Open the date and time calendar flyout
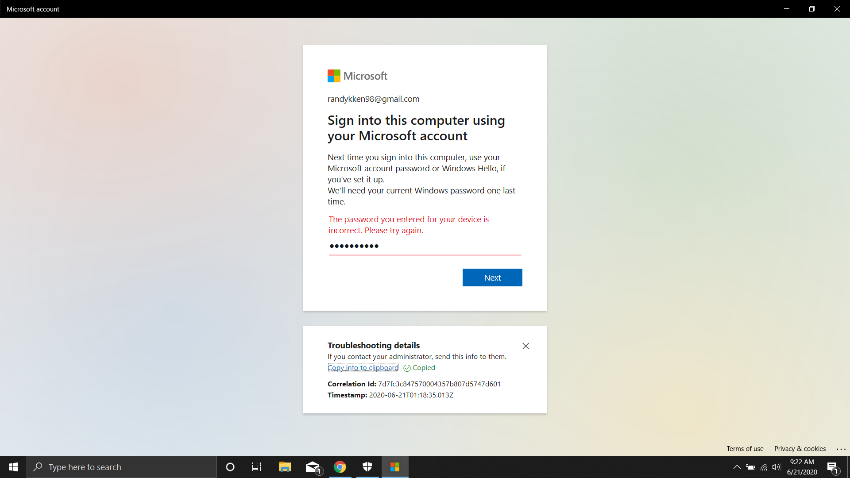850x478 pixels. coord(802,466)
